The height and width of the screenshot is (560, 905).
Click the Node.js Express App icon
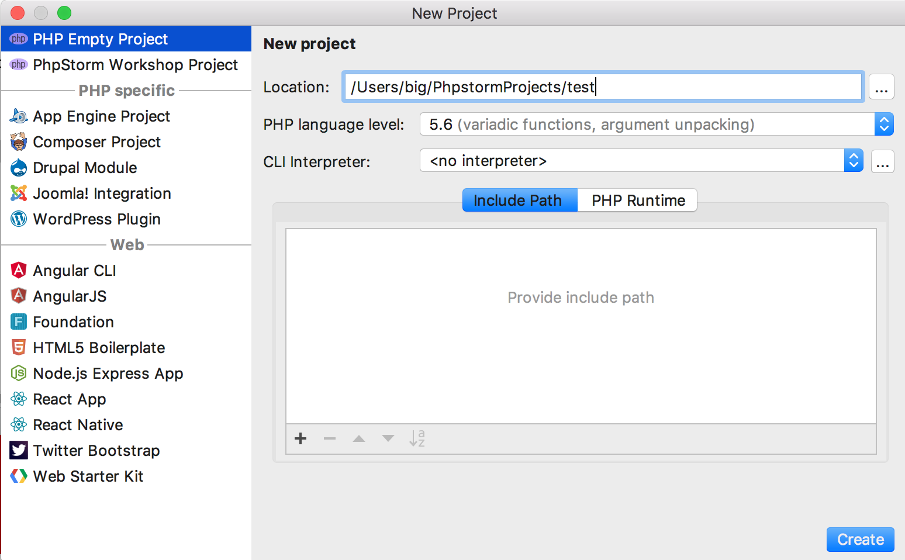[x=19, y=373]
